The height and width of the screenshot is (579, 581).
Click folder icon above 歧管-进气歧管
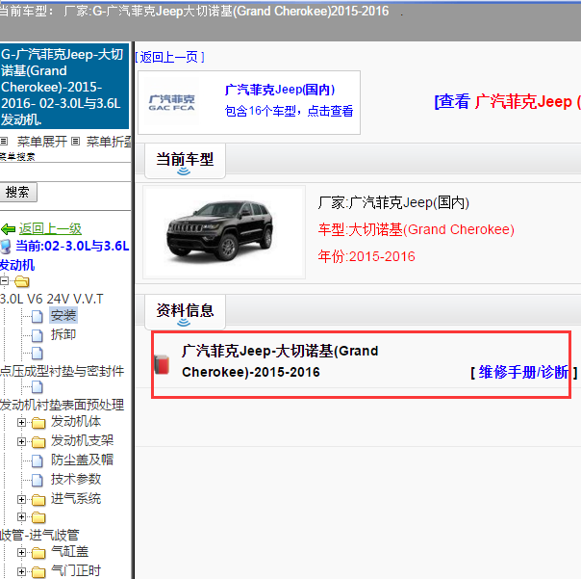pos(38,517)
